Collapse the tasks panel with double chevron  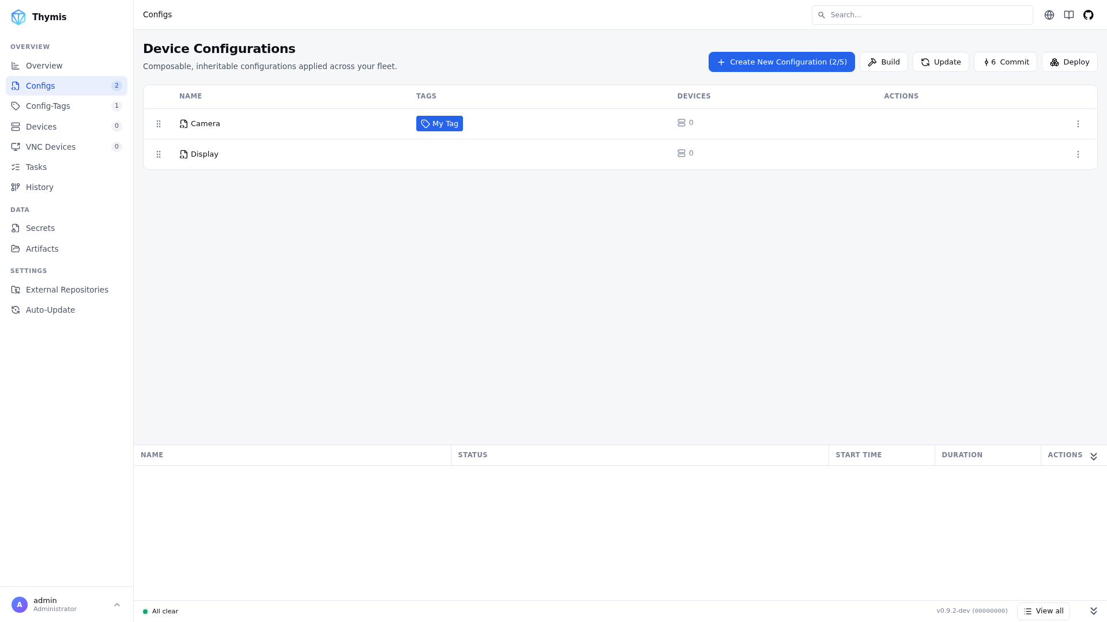[1093, 456]
